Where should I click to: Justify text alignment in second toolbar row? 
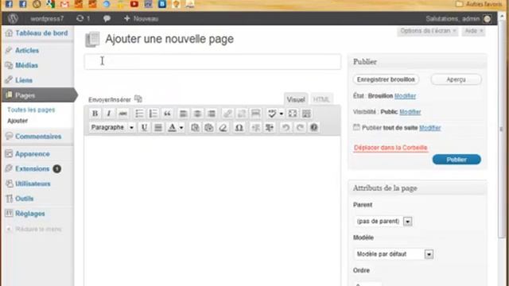158,127
